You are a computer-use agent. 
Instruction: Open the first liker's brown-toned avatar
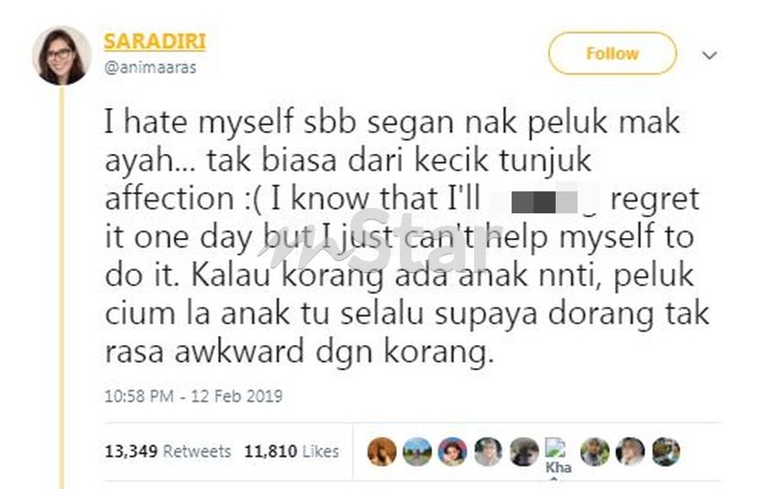click(381, 451)
